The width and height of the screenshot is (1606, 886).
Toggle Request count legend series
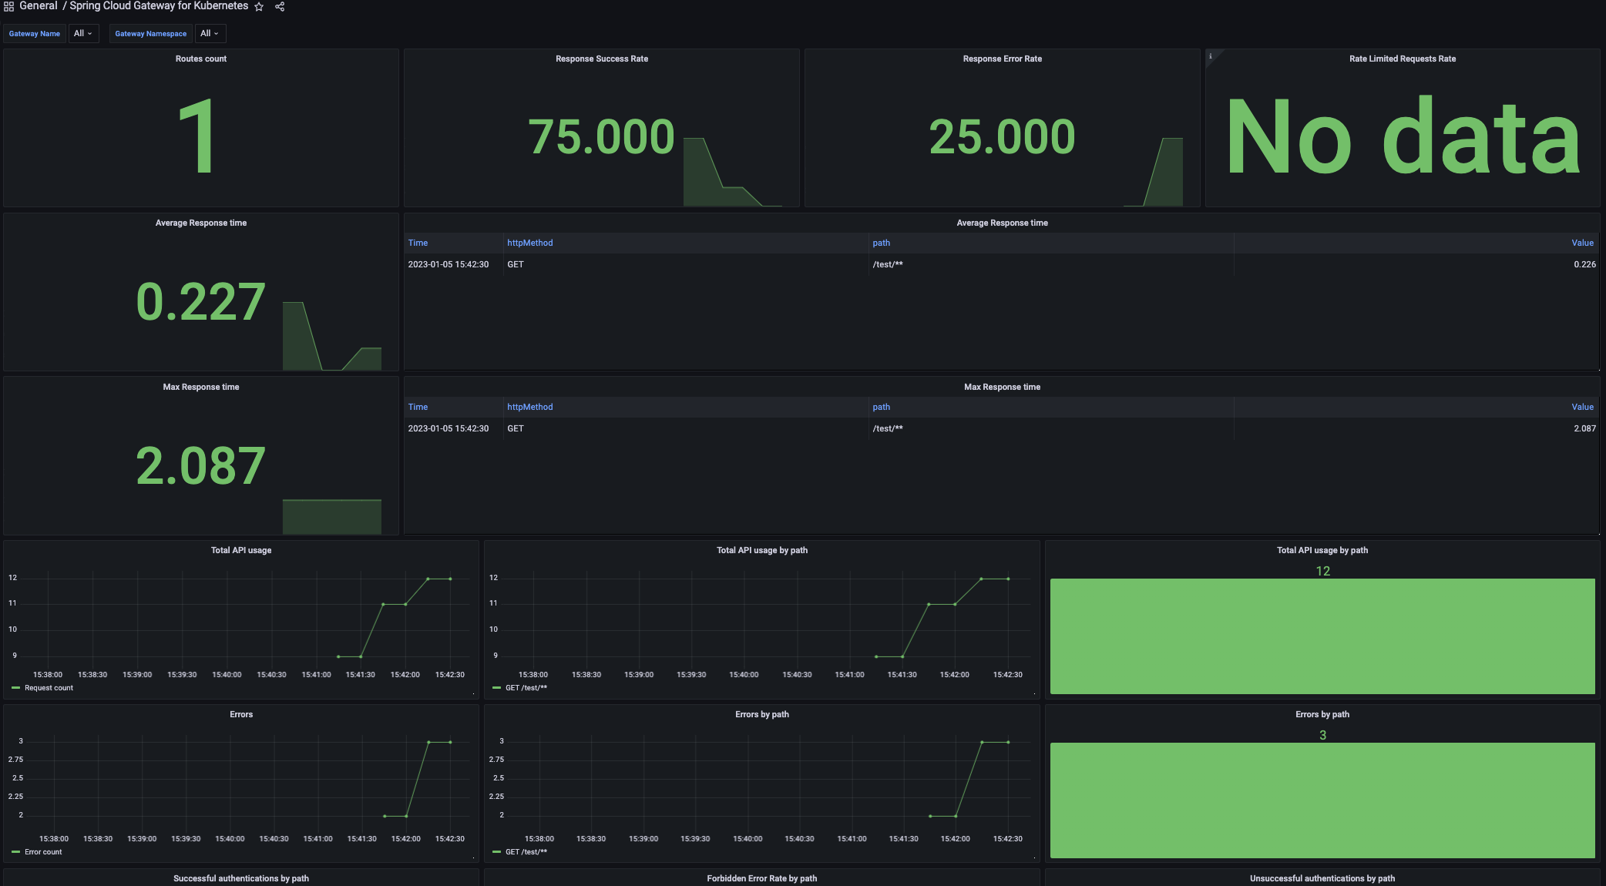point(49,688)
